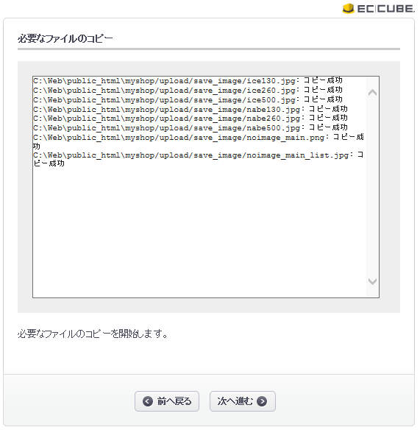Click the ice500.jpg copy log line
Viewport: 420px width, 430px height.
188,100
